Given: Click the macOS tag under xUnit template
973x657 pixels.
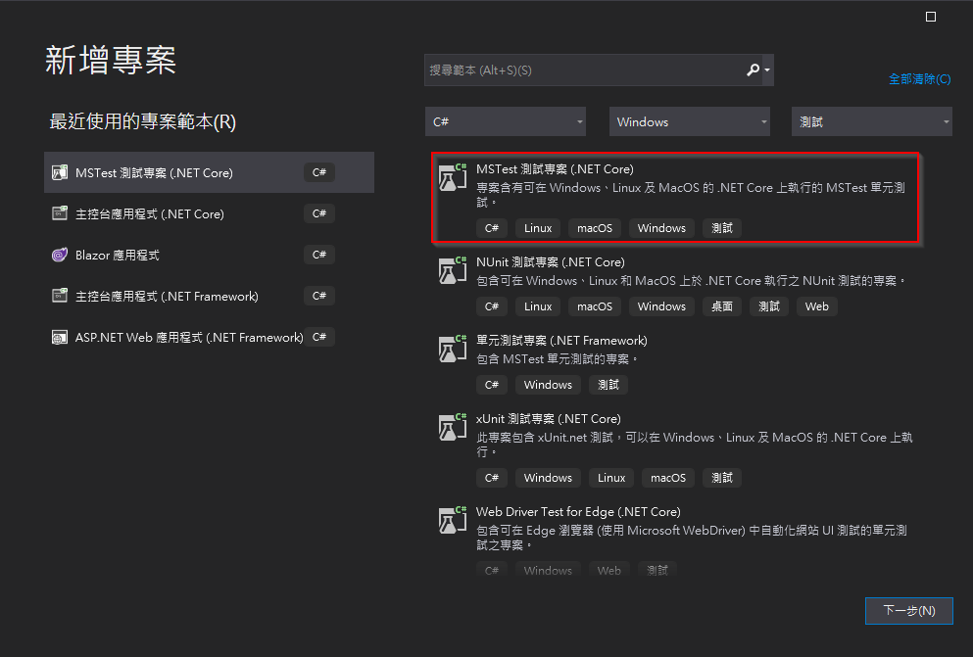Looking at the screenshot, I should [x=668, y=478].
